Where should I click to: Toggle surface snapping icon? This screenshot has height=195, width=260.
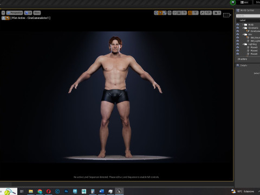[174, 13]
